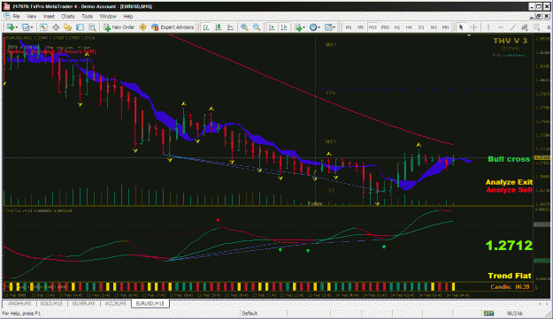553x319 pixels.
Task: Select the D1 timeframe
Action: pos(421,27)
